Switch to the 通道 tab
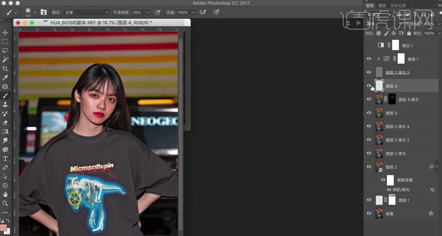This screenshot has height=236, width=442. coord(382,5)
